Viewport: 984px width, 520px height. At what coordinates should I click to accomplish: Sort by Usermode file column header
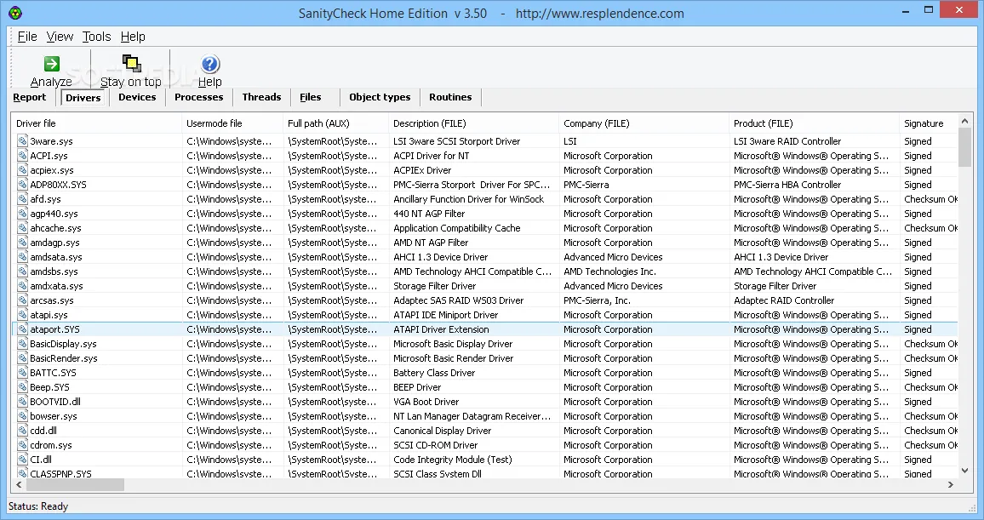(232, 123)
